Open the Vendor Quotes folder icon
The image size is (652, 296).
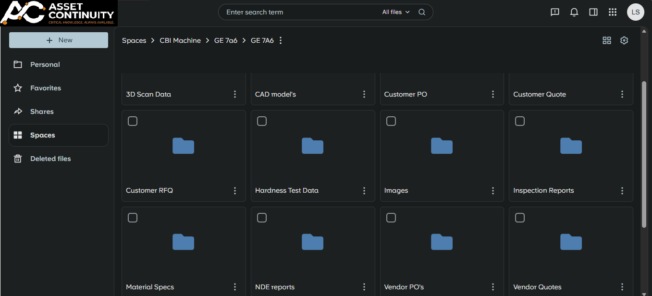click(x=571, y=242)
